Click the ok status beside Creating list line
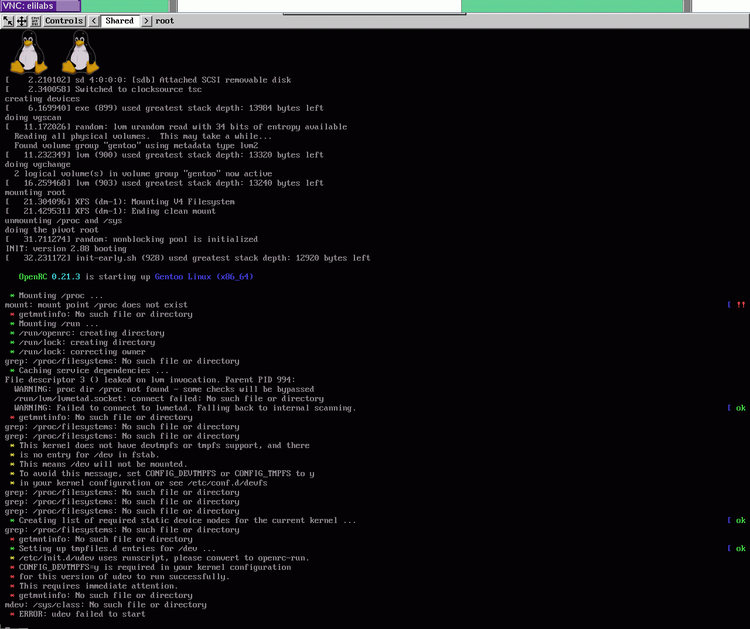The image size is (750, 629). [x=741, y=521]
